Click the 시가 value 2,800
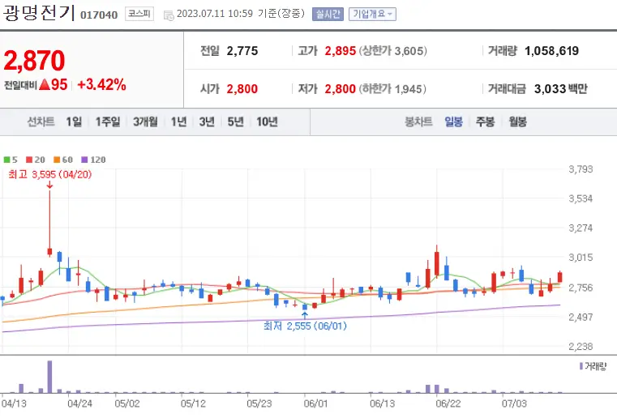 point(242,89)
